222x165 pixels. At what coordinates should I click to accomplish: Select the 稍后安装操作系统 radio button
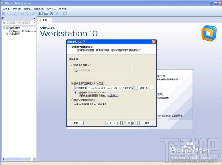tap(72, 100)
